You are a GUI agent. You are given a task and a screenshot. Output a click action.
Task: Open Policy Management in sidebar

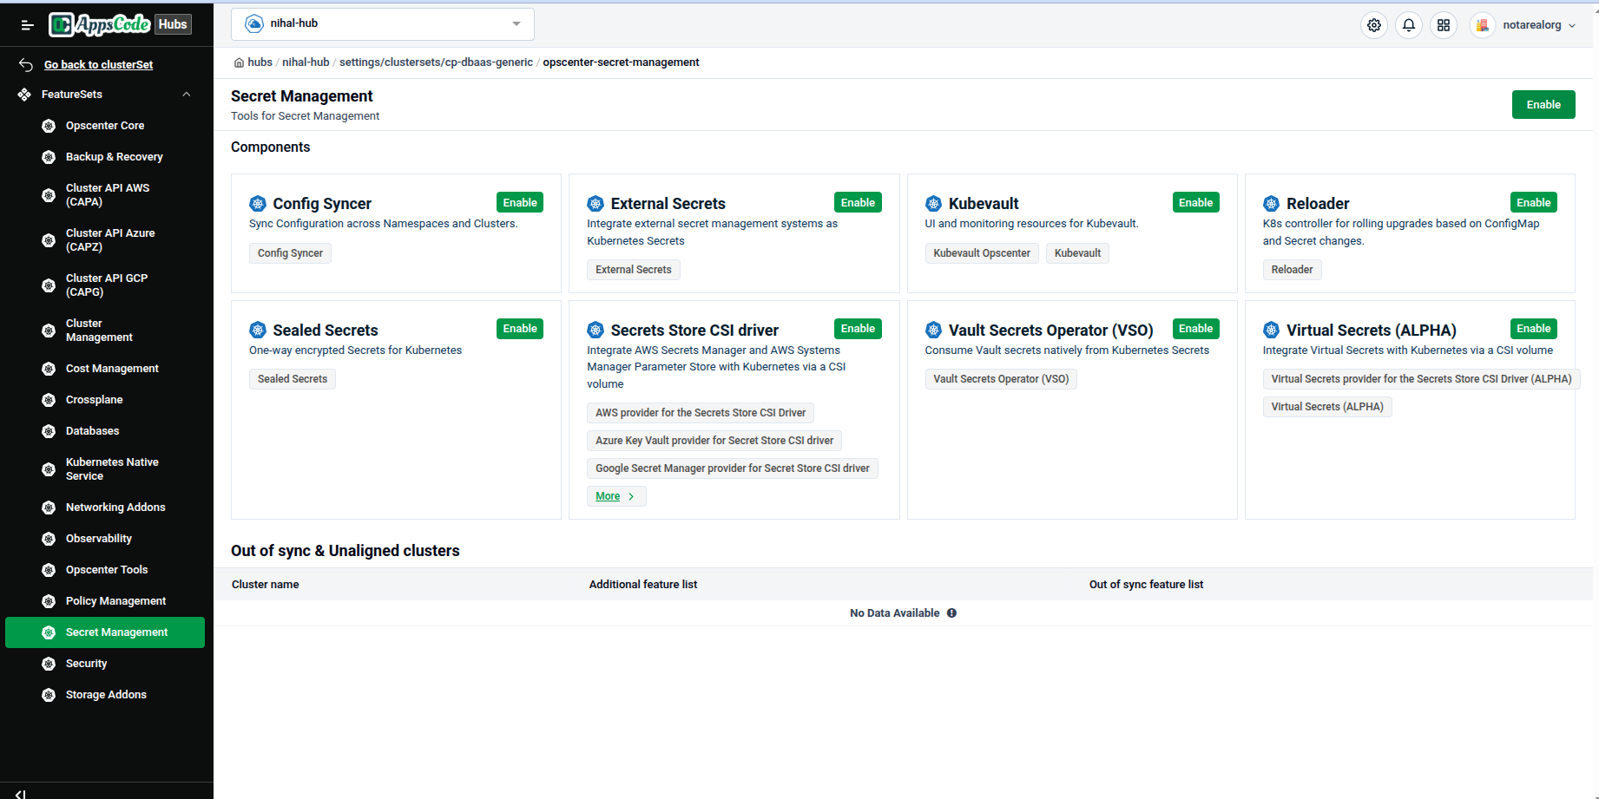pyautogui.click(x=105, y=601)
